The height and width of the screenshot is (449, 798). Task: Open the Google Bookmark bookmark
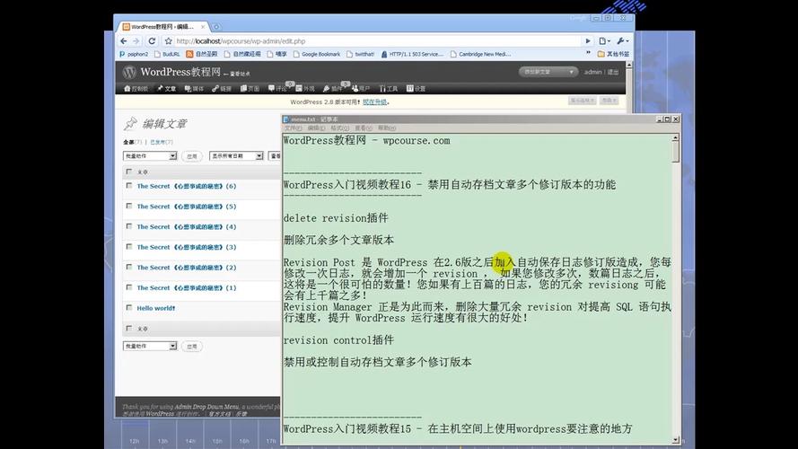[317, 54]
